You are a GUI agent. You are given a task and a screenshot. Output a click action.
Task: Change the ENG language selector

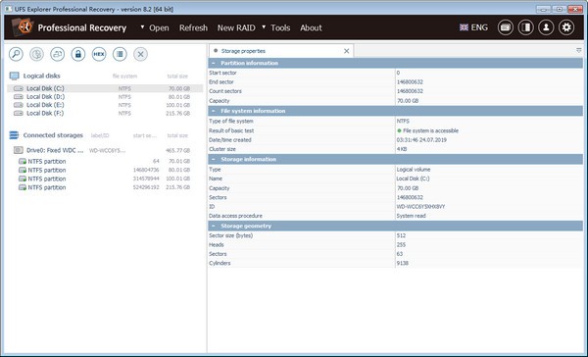pyautogui.click(x=473, y=27)
